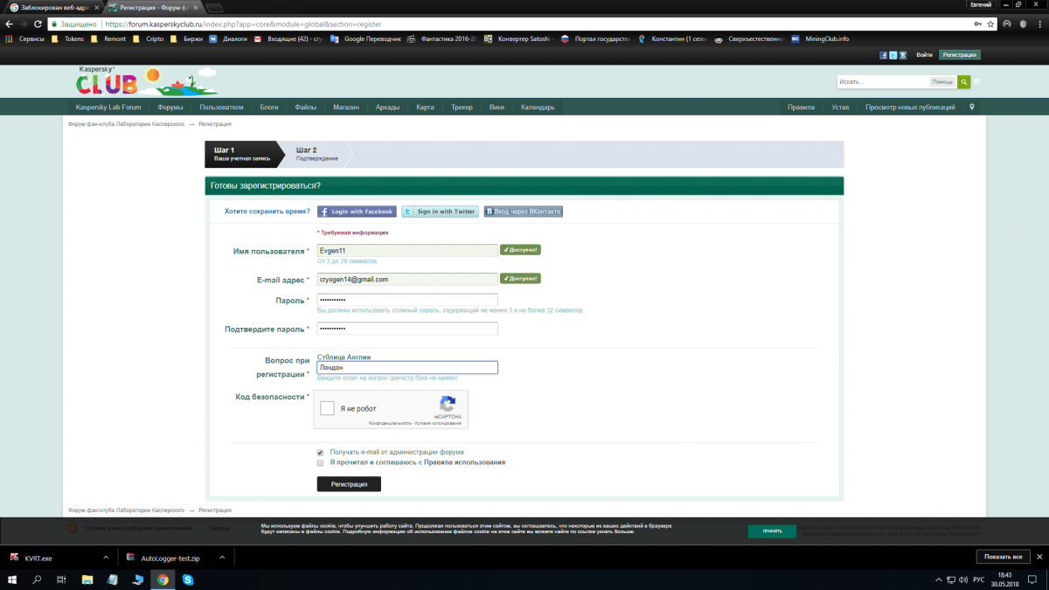The height and width of the screenshot is (590, 1049).
Task: Open Skype from taskbar
Action: (x=188, y=580)
